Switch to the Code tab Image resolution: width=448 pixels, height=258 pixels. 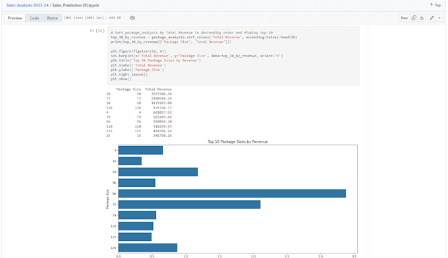point(34,18)
